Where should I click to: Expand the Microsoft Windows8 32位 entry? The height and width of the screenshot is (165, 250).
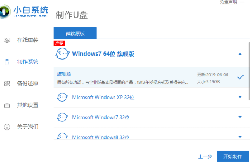[x=240, y=137]
